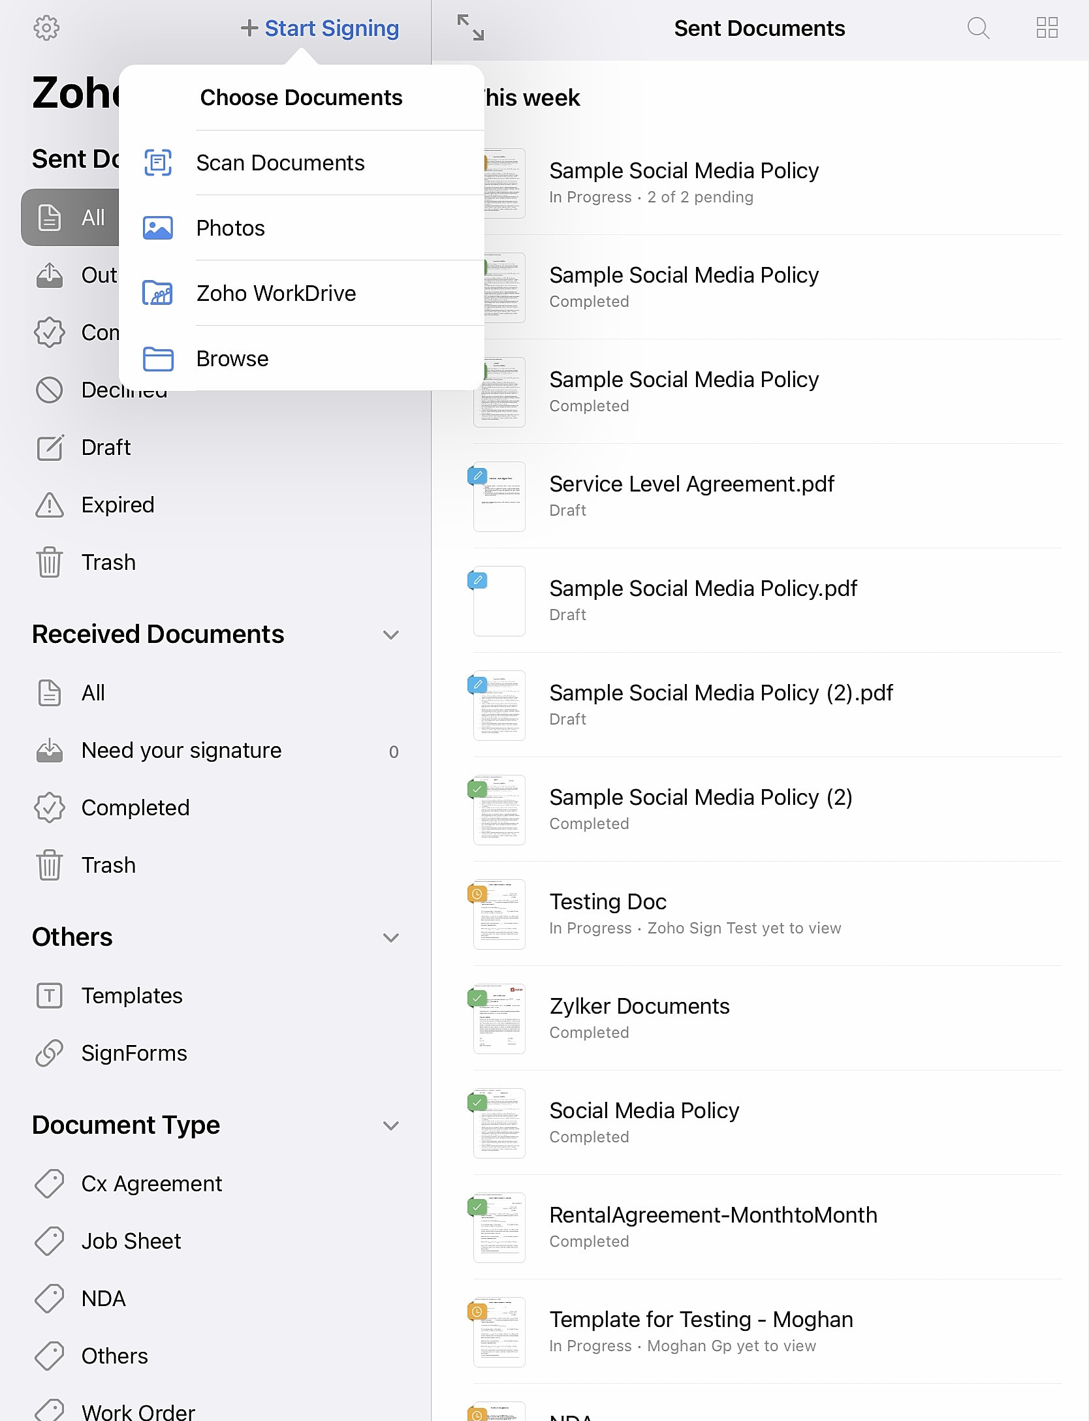Open SignForms in the sidebar
The image size is (1089, 1421).
coord(215,1053)
